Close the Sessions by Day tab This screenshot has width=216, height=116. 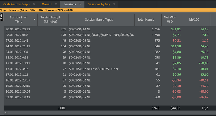(114, 4)
